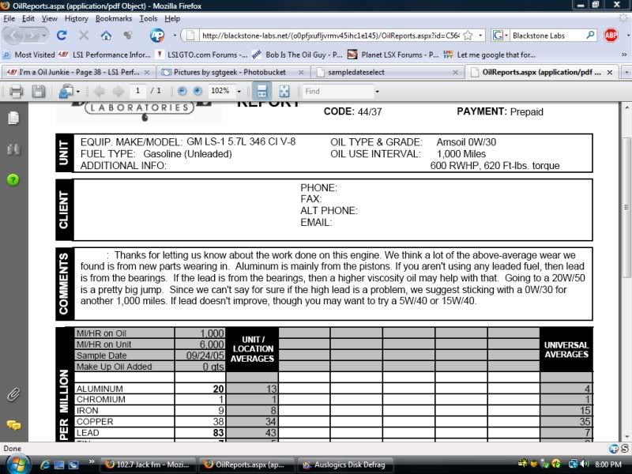This screenshot has width=632, height=474.
Task: Click the Firefox back arrow button
Action: pyautogui.click(x=13, y=36)
